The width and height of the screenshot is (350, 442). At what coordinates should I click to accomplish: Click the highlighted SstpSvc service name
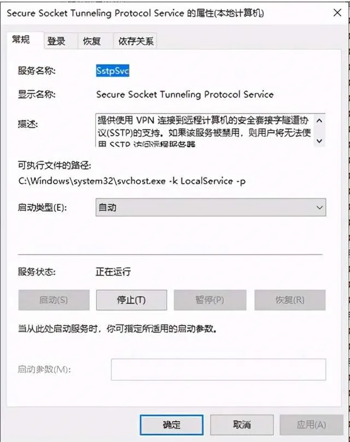[112, 70]
